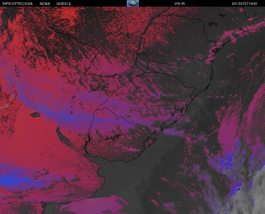The width and height of the screenshot is (265, 214).
Task: Click the VIS-IR channel label
Action: tap(180, 4)
